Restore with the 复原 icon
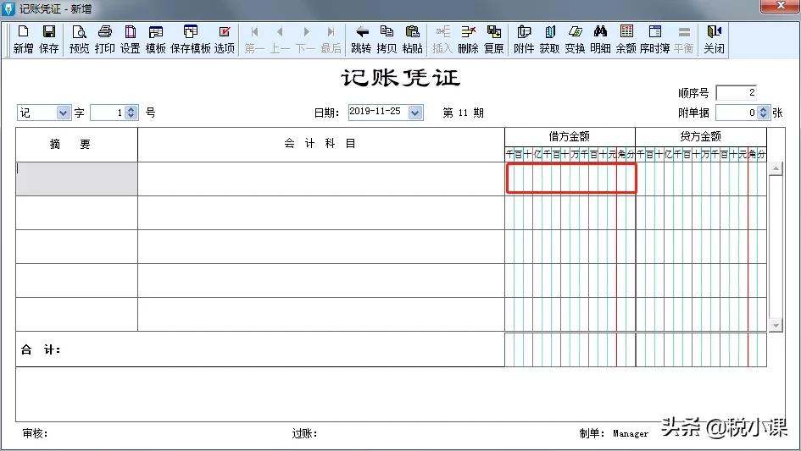This screenshot has width=801, height=451. [x=493, y=39]
